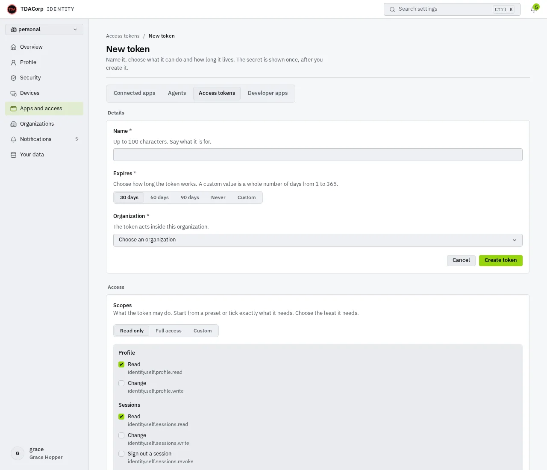Viewport: 547px width, 470px height.
Task: Select 60 days expiry option
Action: (159, 197)
